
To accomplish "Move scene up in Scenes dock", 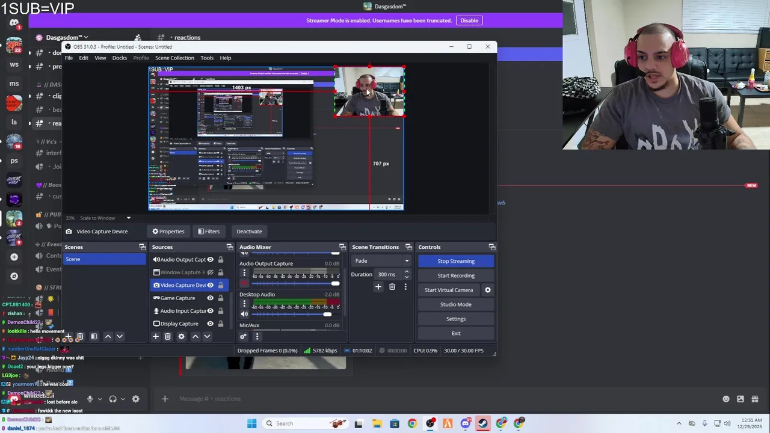I will click(108, 337).
